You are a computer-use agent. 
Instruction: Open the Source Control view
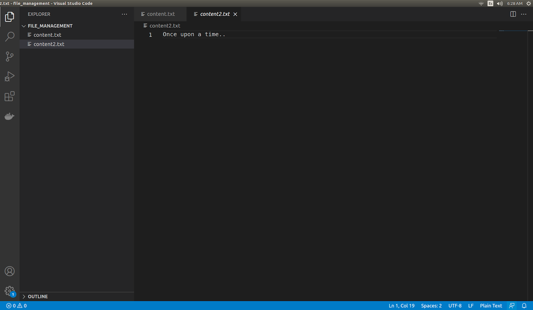point(10,57)
